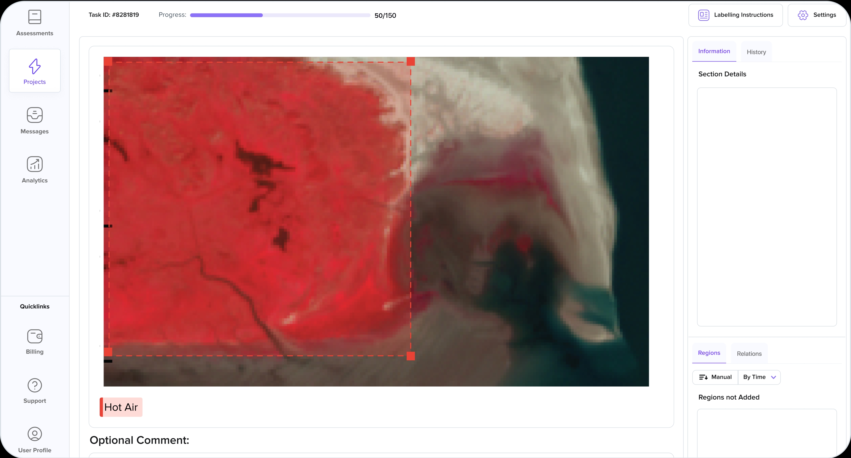Image resolution: width=851 pixels, height=458 pixels.
Task: Open the Messages inbox icon
Action: click(x=35, y=115)
